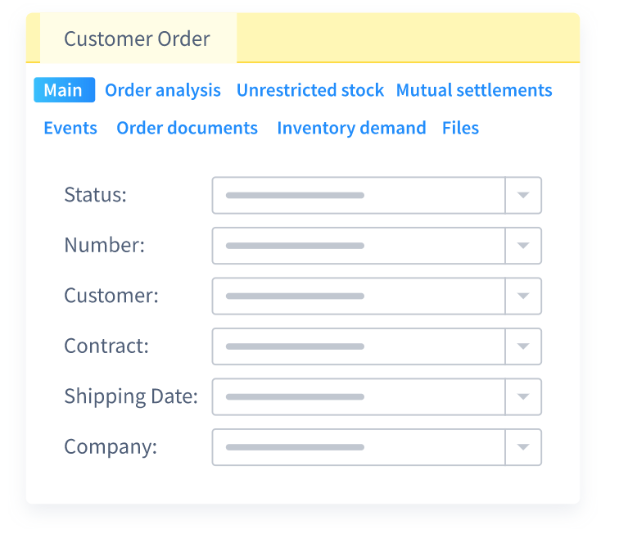
Task: Open the Unrestricted stock tab
Action: click(x=309, y=90)
